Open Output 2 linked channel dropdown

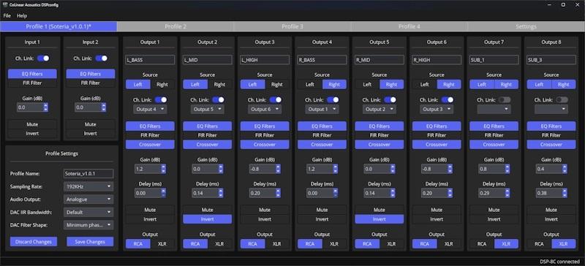pos(207,110)
